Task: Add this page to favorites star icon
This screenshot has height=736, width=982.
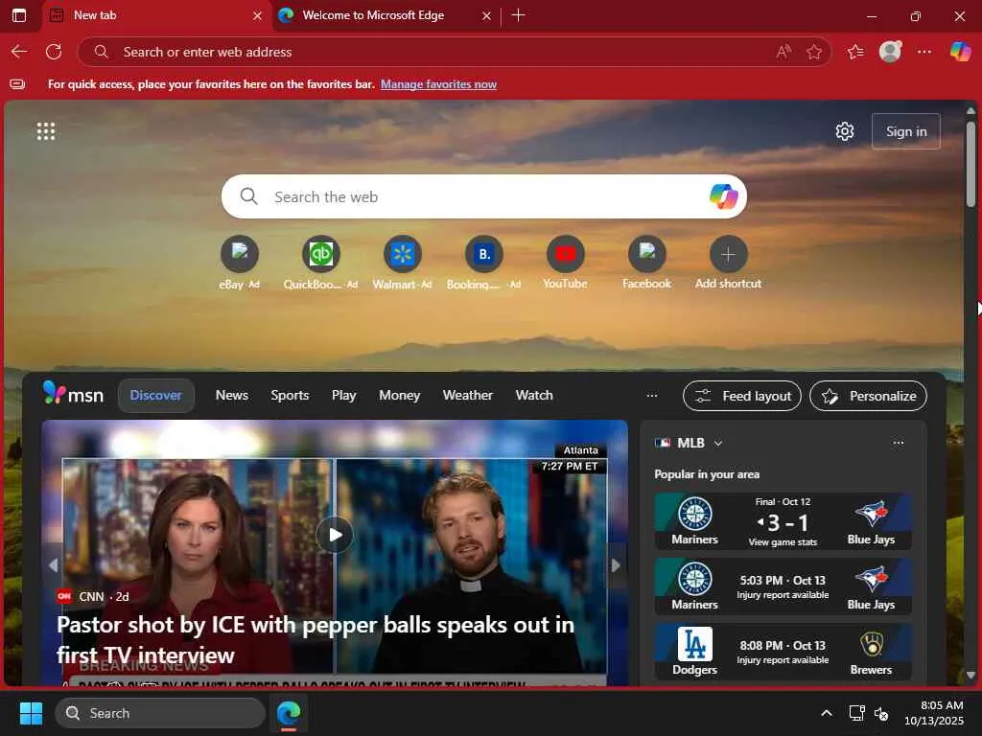Action: [x=814, y=52]
